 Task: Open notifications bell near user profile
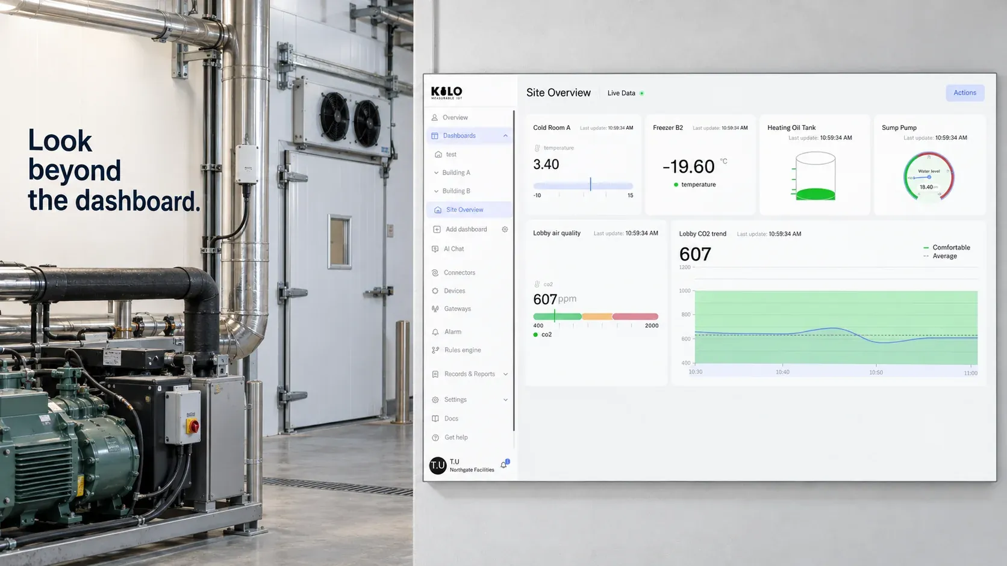(505, 464)
